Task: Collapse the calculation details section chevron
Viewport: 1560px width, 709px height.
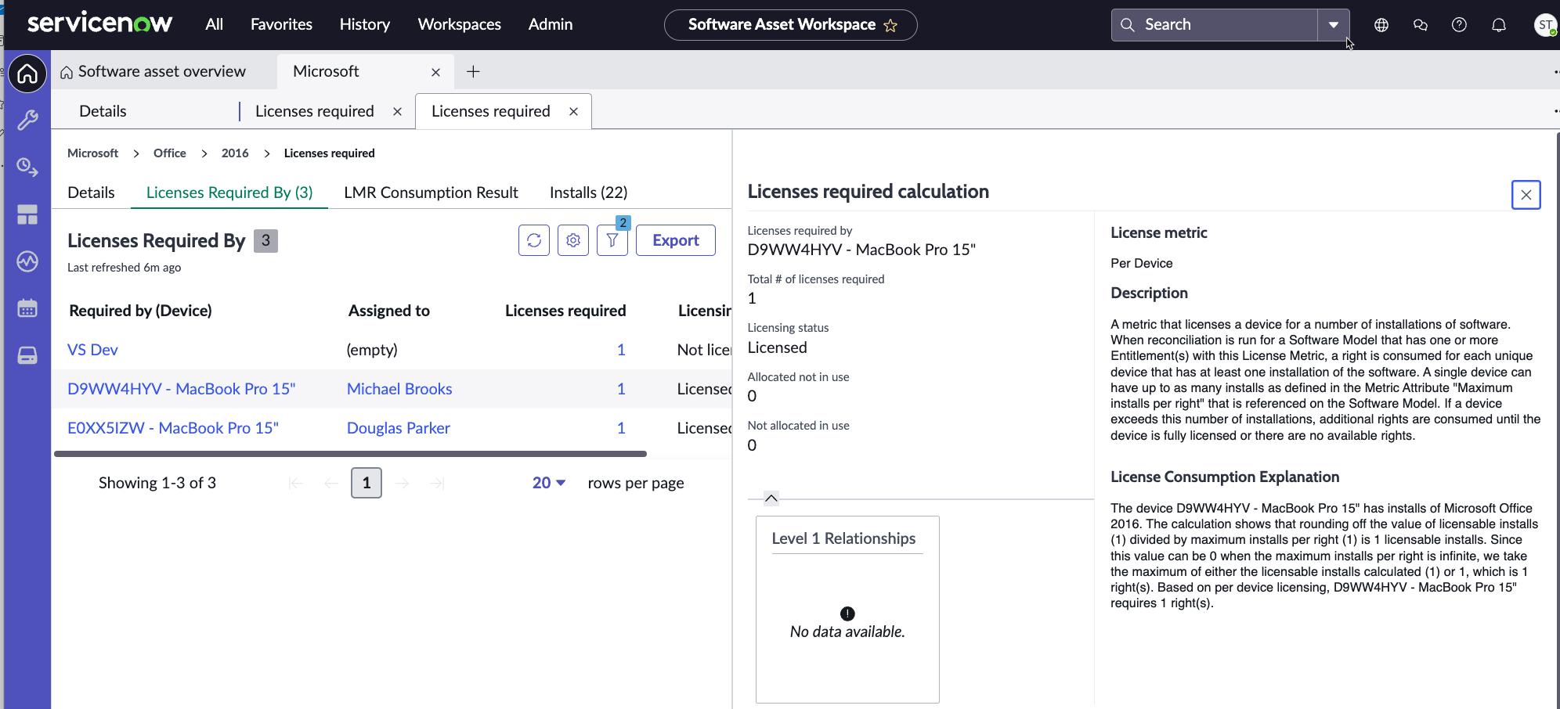Action: point(771,498)
